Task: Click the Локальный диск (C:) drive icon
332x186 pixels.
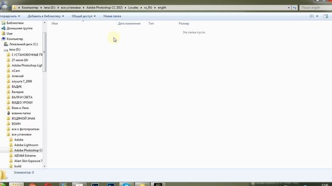Action: click(x=6, y=44)
